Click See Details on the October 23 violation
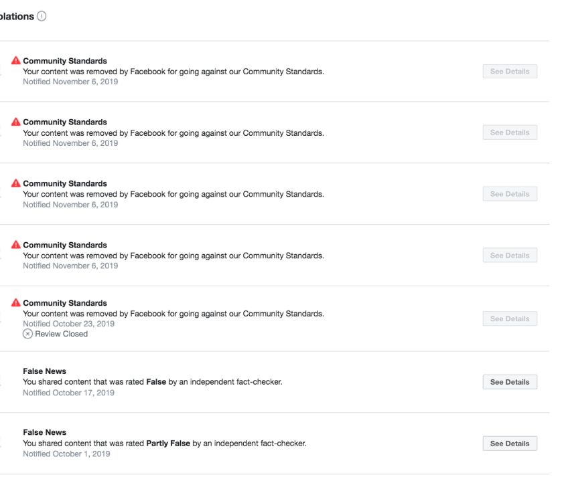The height and width of the screenshot is (479, 562). (509, 319)
